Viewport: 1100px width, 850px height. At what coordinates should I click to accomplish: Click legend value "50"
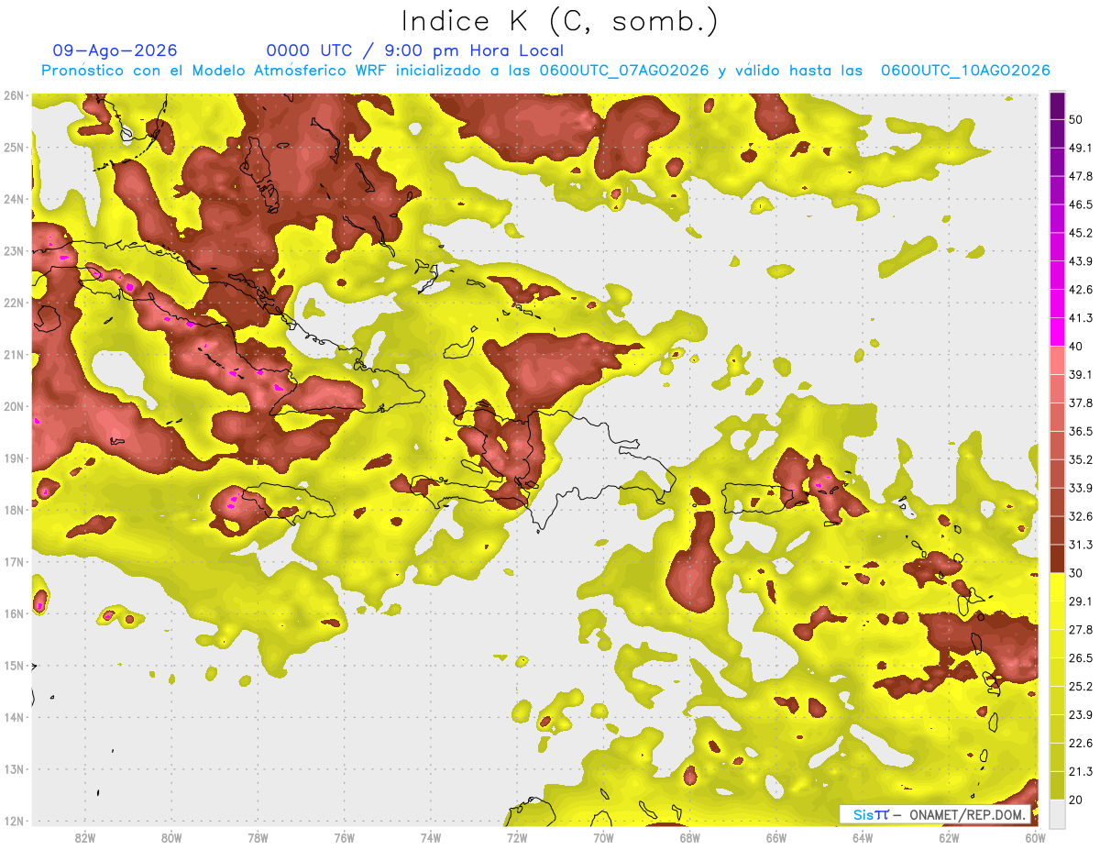[1077, 120]
